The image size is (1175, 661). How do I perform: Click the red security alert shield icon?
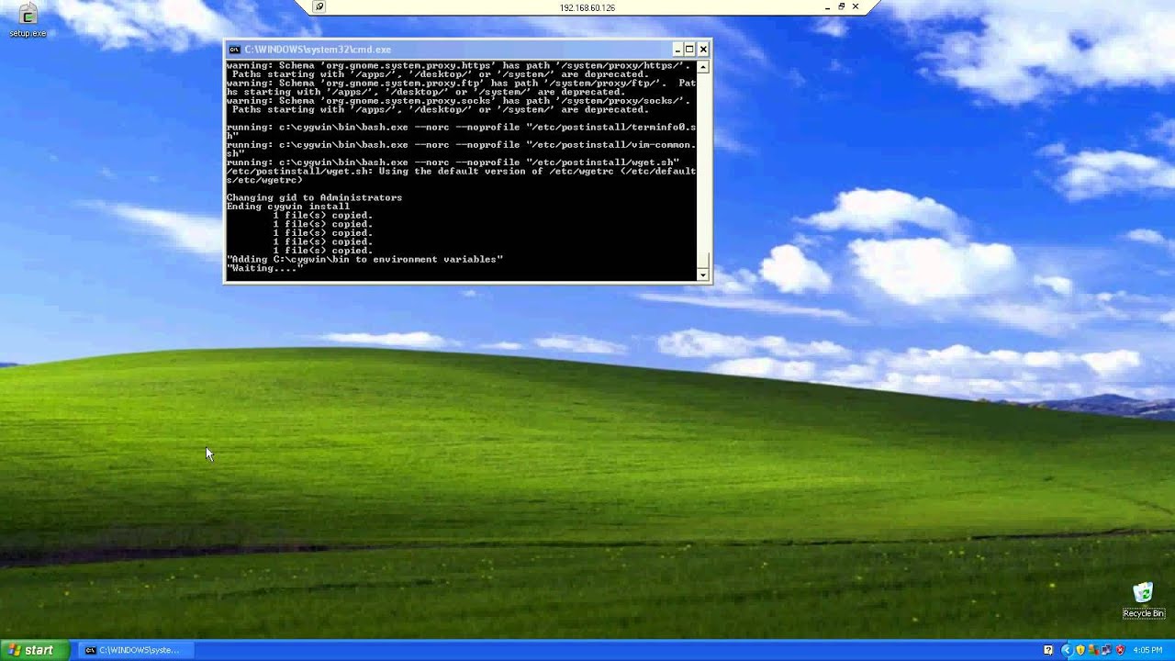[1120, 650]
